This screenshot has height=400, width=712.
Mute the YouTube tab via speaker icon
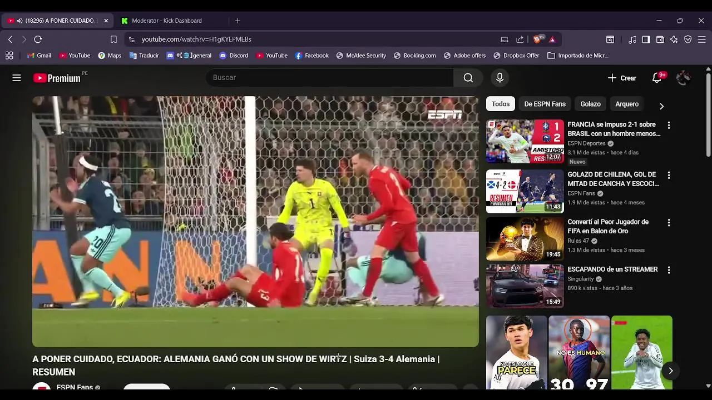point(20,21)
